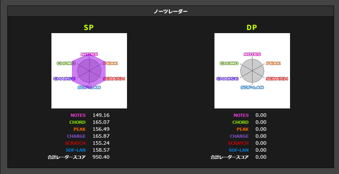Click NOTES label inside the DP radar chart
Image resolution: width=339 pixels, height=174 pixels.
pos(252,54)
